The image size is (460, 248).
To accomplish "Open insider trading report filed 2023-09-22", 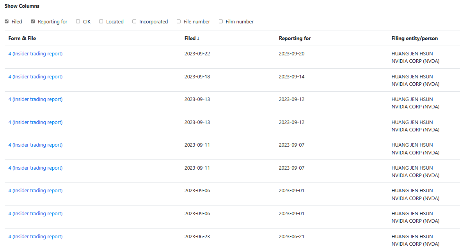I will click(x=36, y=54).
